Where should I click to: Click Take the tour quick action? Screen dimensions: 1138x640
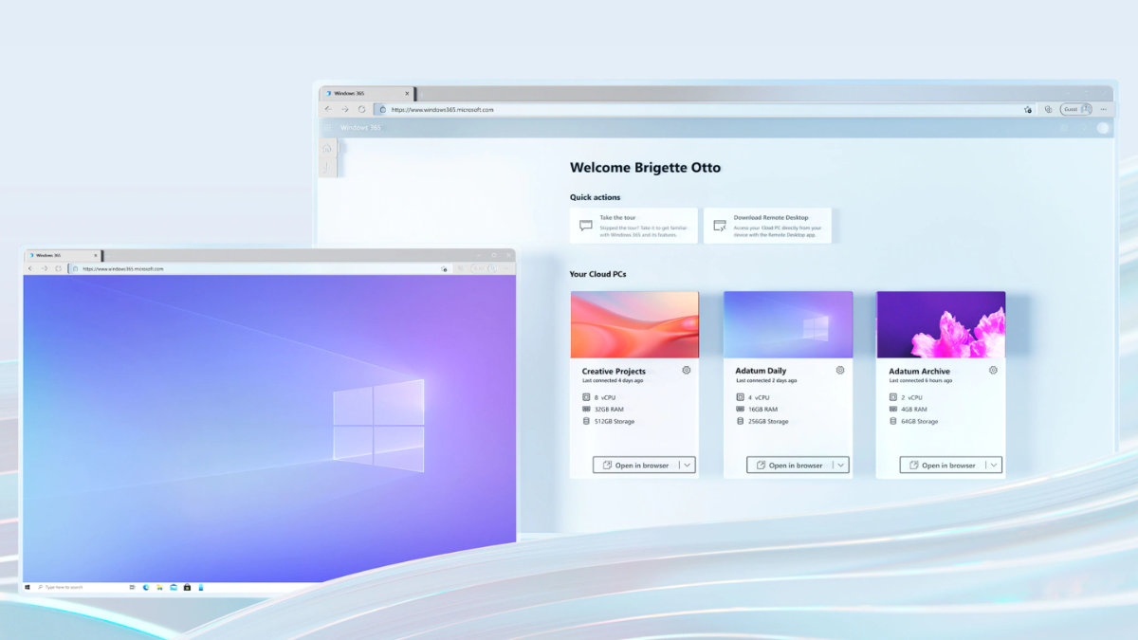point(633,226)
